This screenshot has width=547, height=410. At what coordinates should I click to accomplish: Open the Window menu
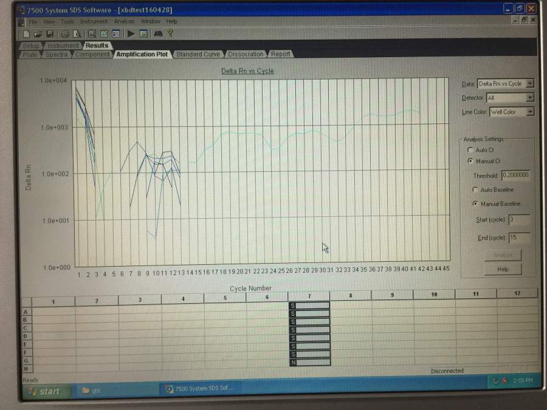point(150,22)
